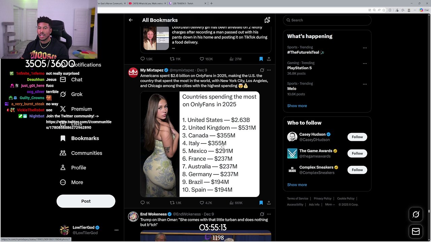Open Bookmarks in sidebar navigation
Viewport: 431px width, 242px height.
(x=79, y=138)
